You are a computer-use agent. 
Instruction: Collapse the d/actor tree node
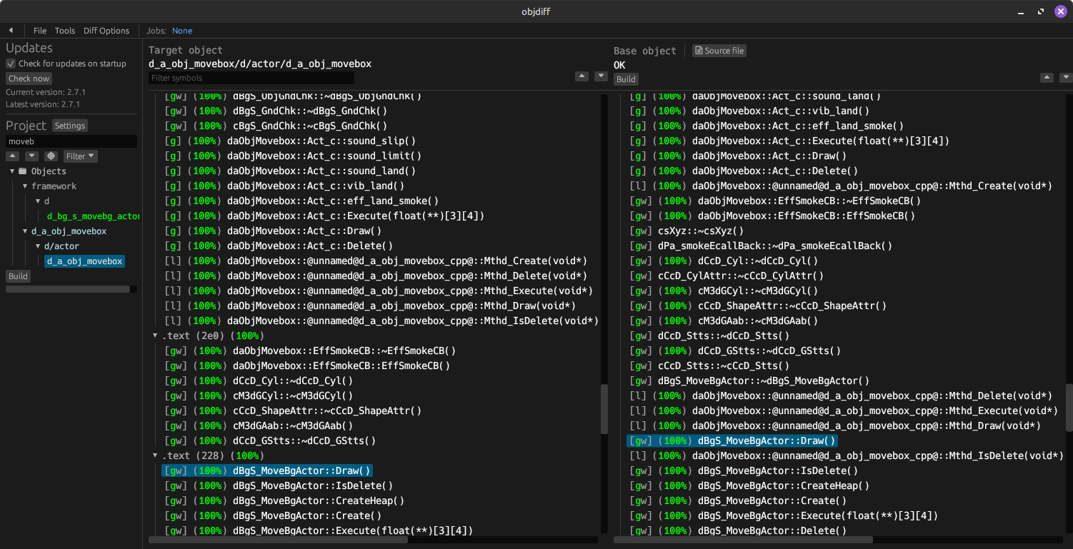[x=38, y=246]
